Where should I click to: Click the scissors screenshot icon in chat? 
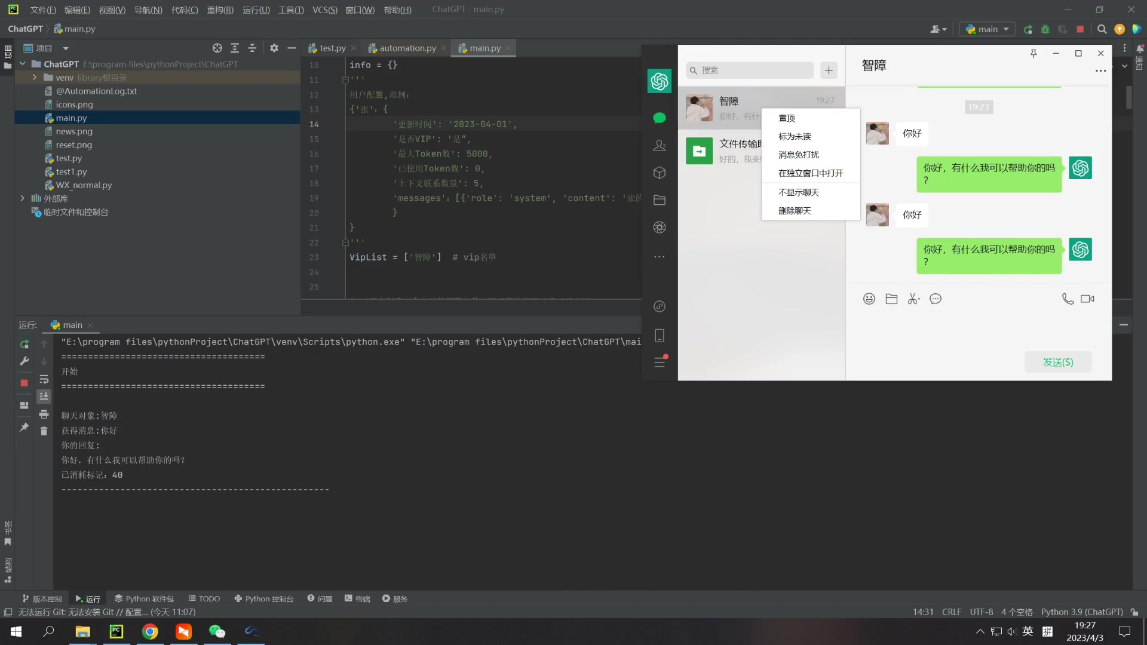[913, 299]
